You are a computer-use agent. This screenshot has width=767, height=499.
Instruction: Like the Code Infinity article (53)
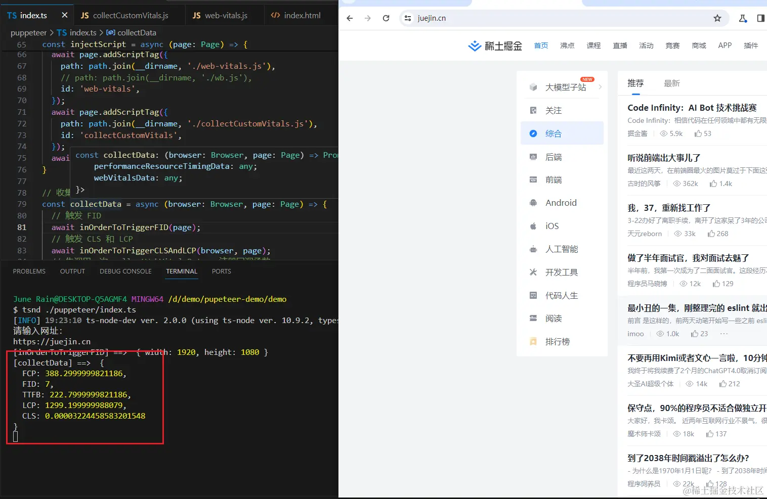[x=703, y=133]
